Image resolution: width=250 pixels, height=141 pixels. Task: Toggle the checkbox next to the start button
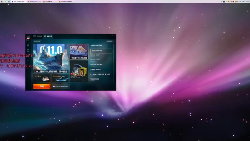point(54,86)
